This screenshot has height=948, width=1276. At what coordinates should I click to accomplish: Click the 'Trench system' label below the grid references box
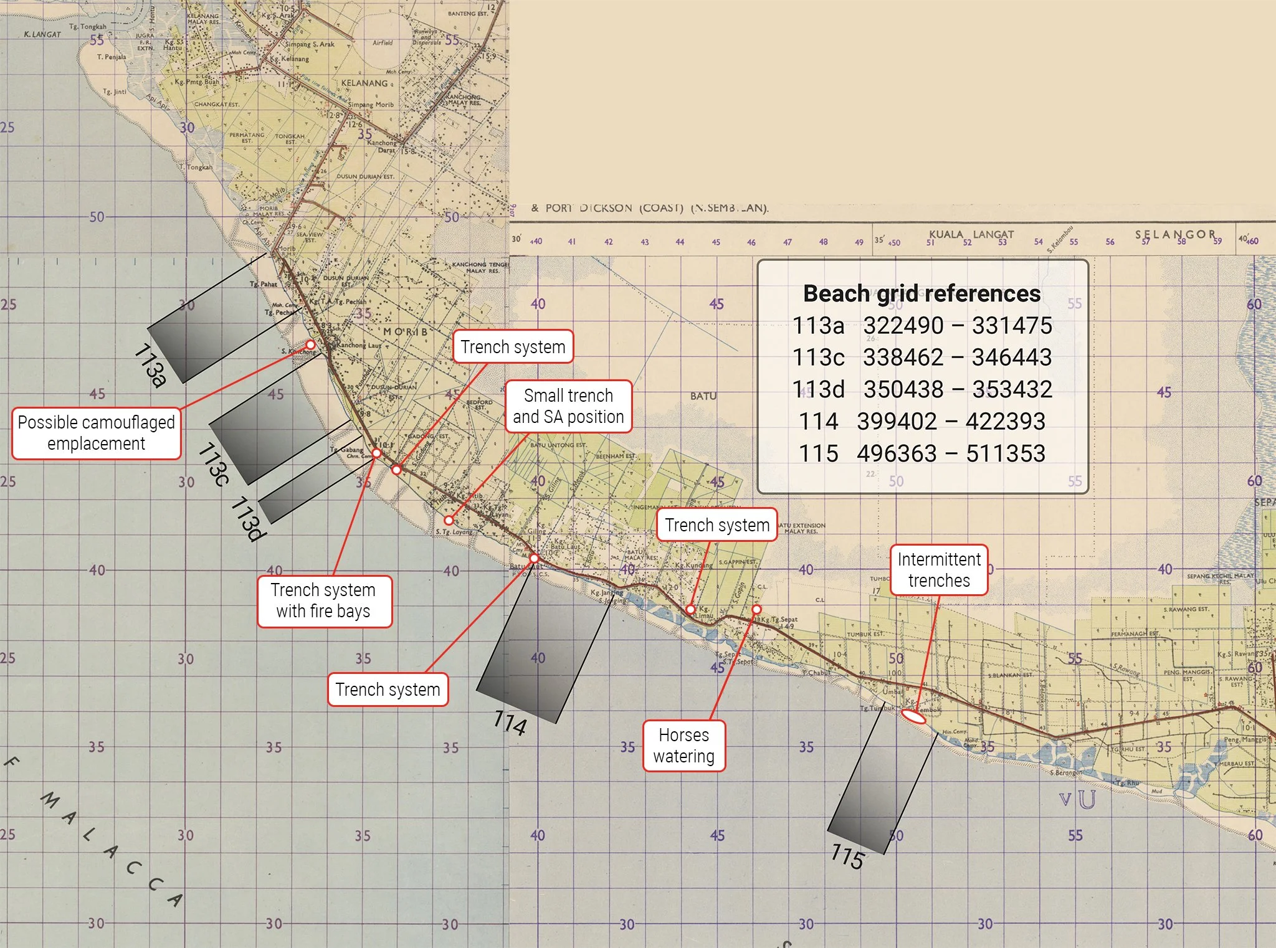[717, 525]
